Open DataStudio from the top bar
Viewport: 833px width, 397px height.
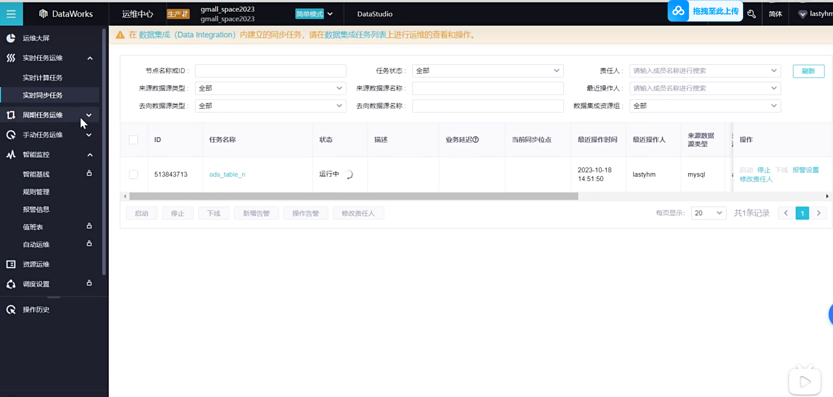[x=375, y=14]
